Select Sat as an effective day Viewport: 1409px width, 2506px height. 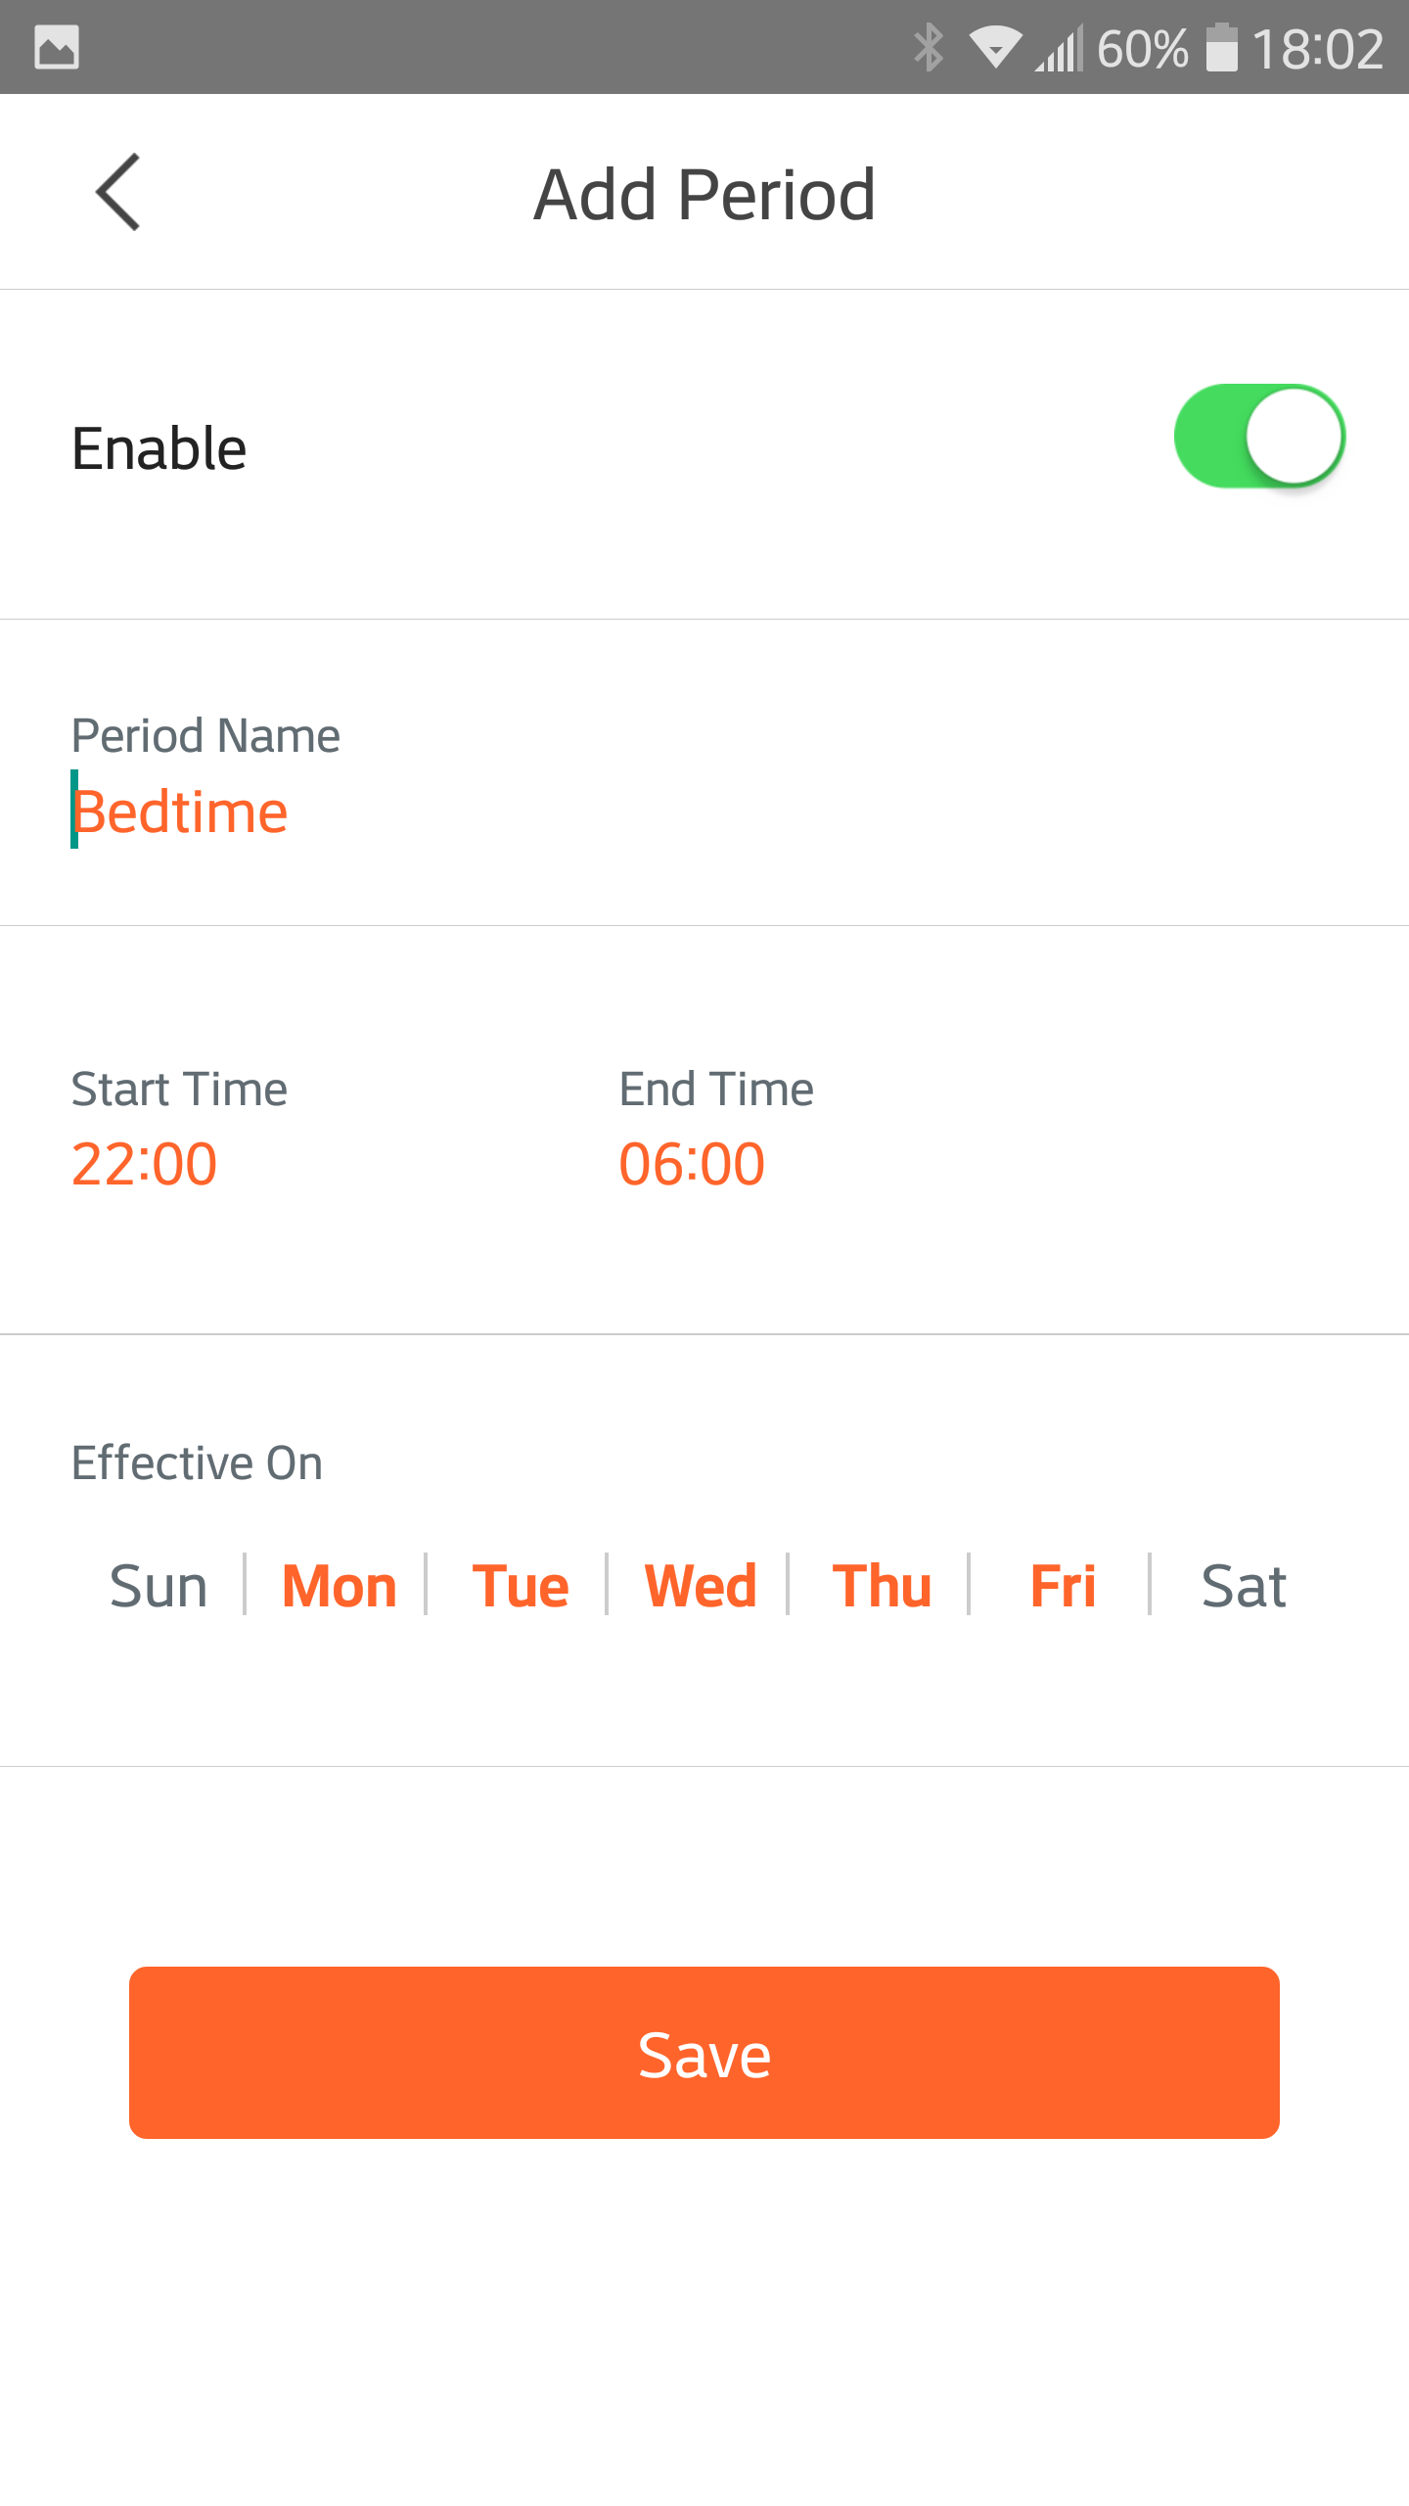(1244, 1585)
